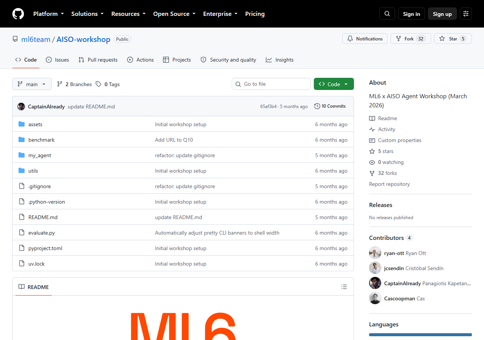Open .python-version file name
Image resolution: width=484 pixels, height=340 pixels.
click(x=47, y=202)
